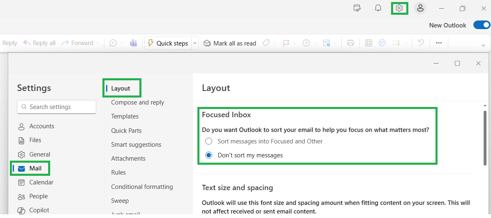Click the Print icon in toolbar
Image resolution: width=491 pixels, height=218 pixels.
point(351,43)
